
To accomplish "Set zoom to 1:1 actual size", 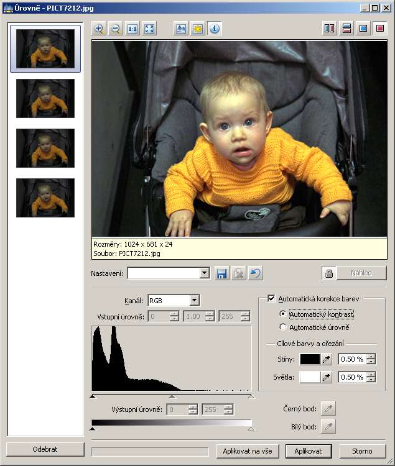I will [x=132, y=29].
